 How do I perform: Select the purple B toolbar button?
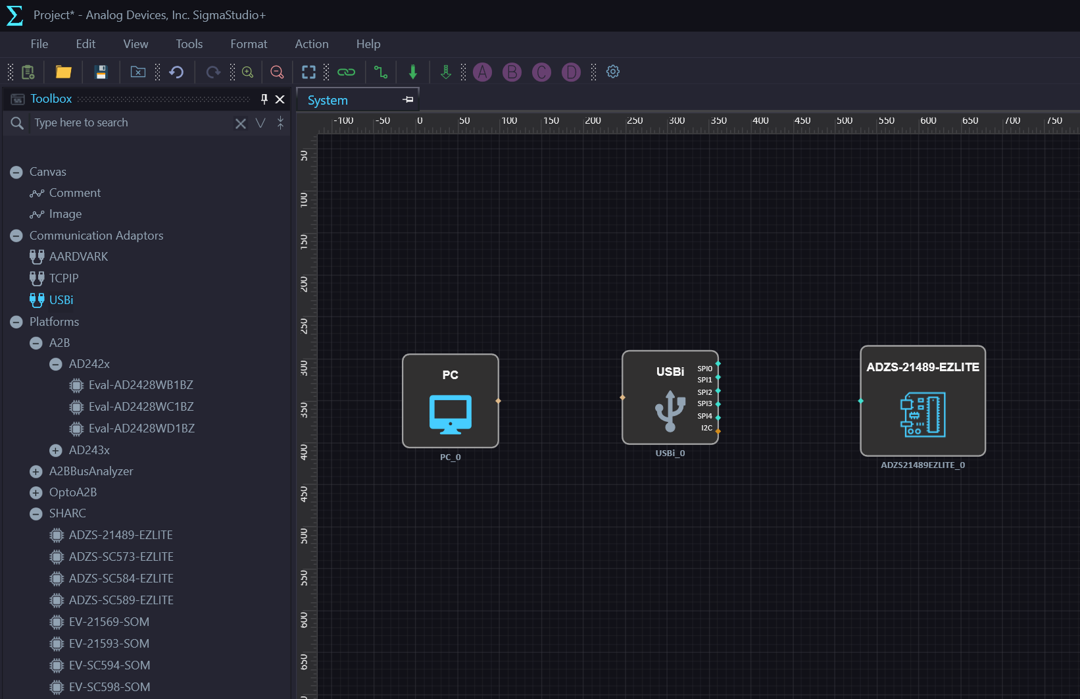[512, 72]
